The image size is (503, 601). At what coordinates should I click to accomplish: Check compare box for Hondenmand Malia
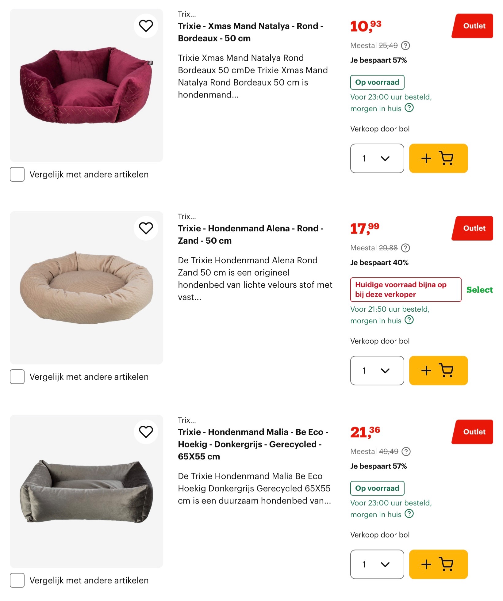pos(17,580)
